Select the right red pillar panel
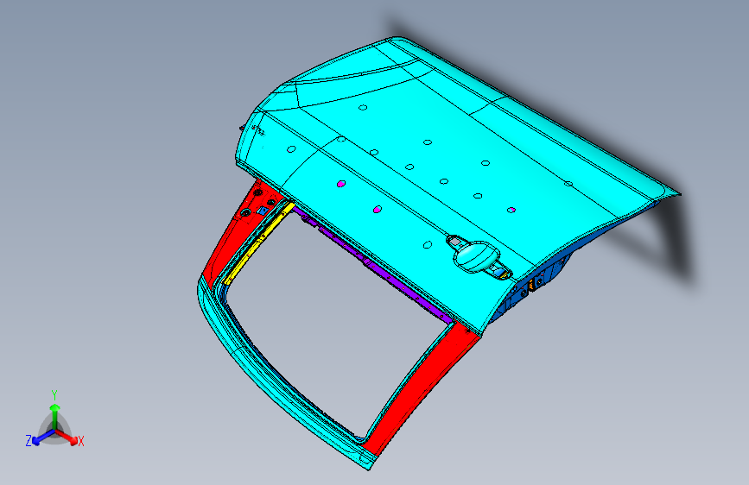 tap(421, 387)
